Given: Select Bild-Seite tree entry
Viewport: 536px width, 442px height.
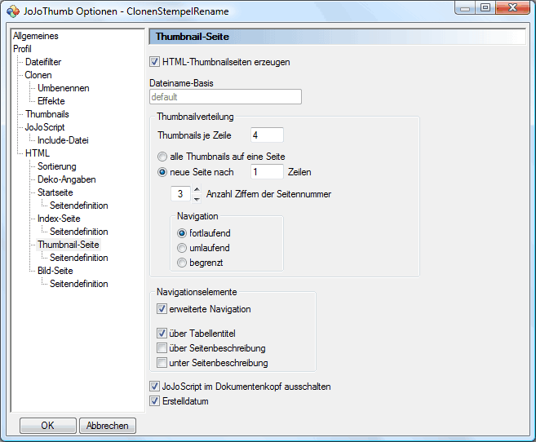Looking at the screenshot, I should (x=55, y=271).
